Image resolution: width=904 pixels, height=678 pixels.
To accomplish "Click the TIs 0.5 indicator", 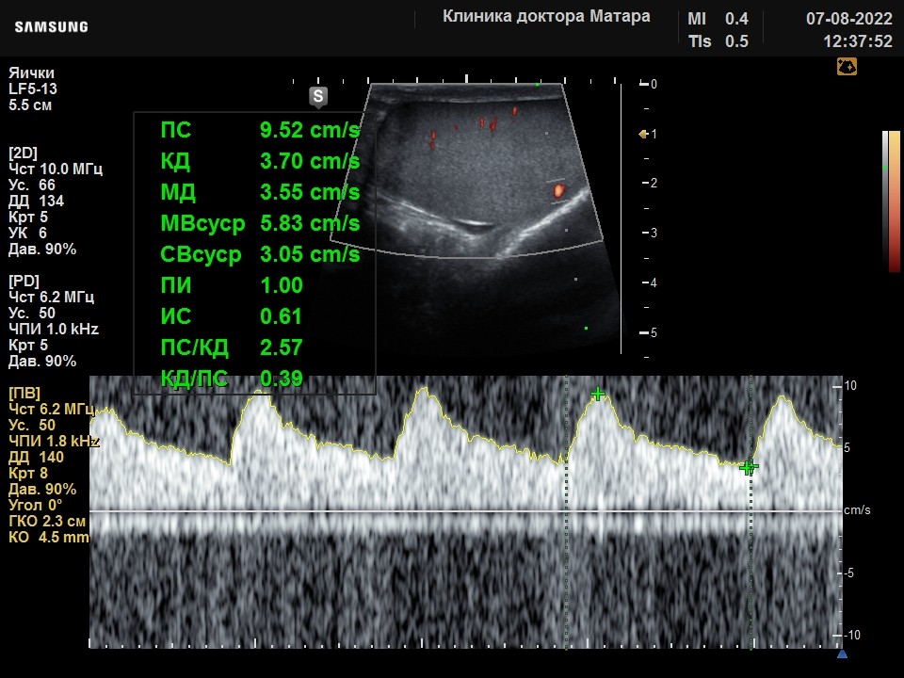I will [x=718, y=41].
